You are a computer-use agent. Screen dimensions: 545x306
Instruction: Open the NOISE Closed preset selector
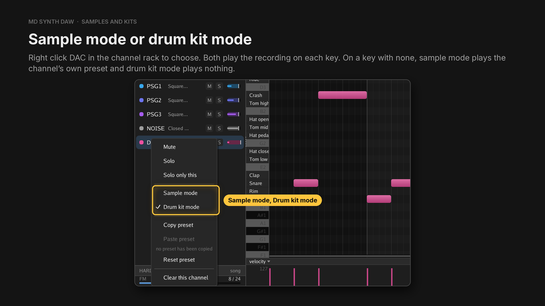point(178,128)
